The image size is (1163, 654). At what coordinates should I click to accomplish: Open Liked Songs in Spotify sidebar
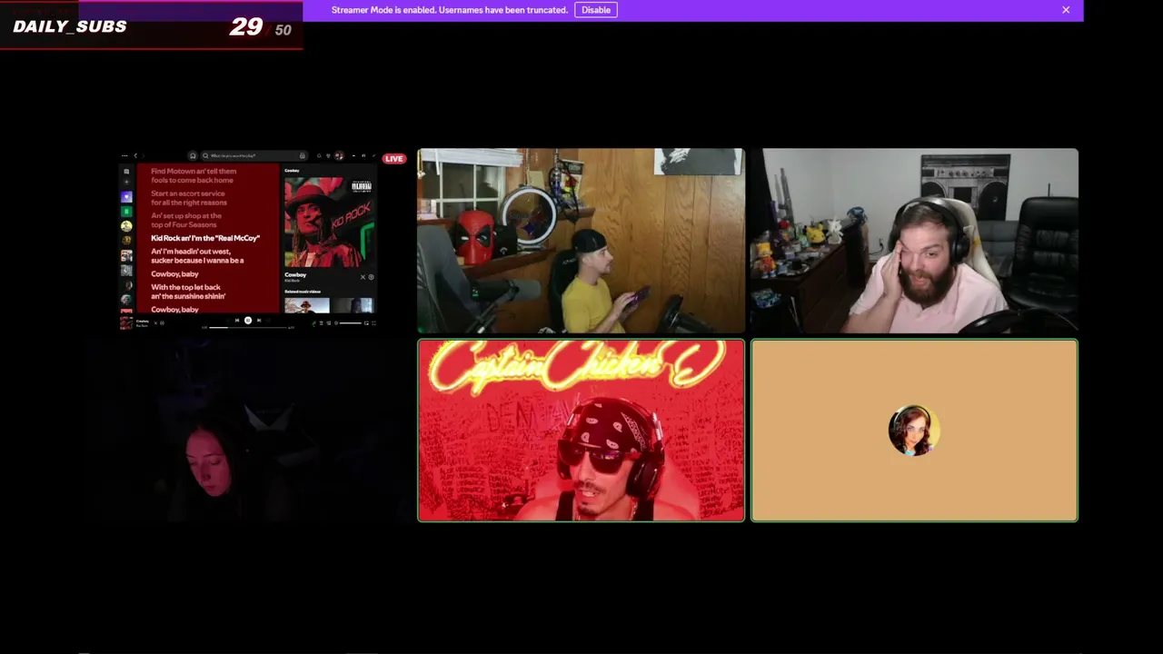pyautogui.click(x=126, y=197)
